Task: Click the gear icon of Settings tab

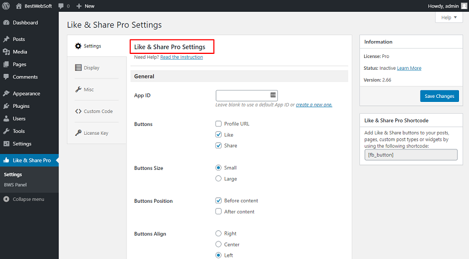Action: point(78,46)
